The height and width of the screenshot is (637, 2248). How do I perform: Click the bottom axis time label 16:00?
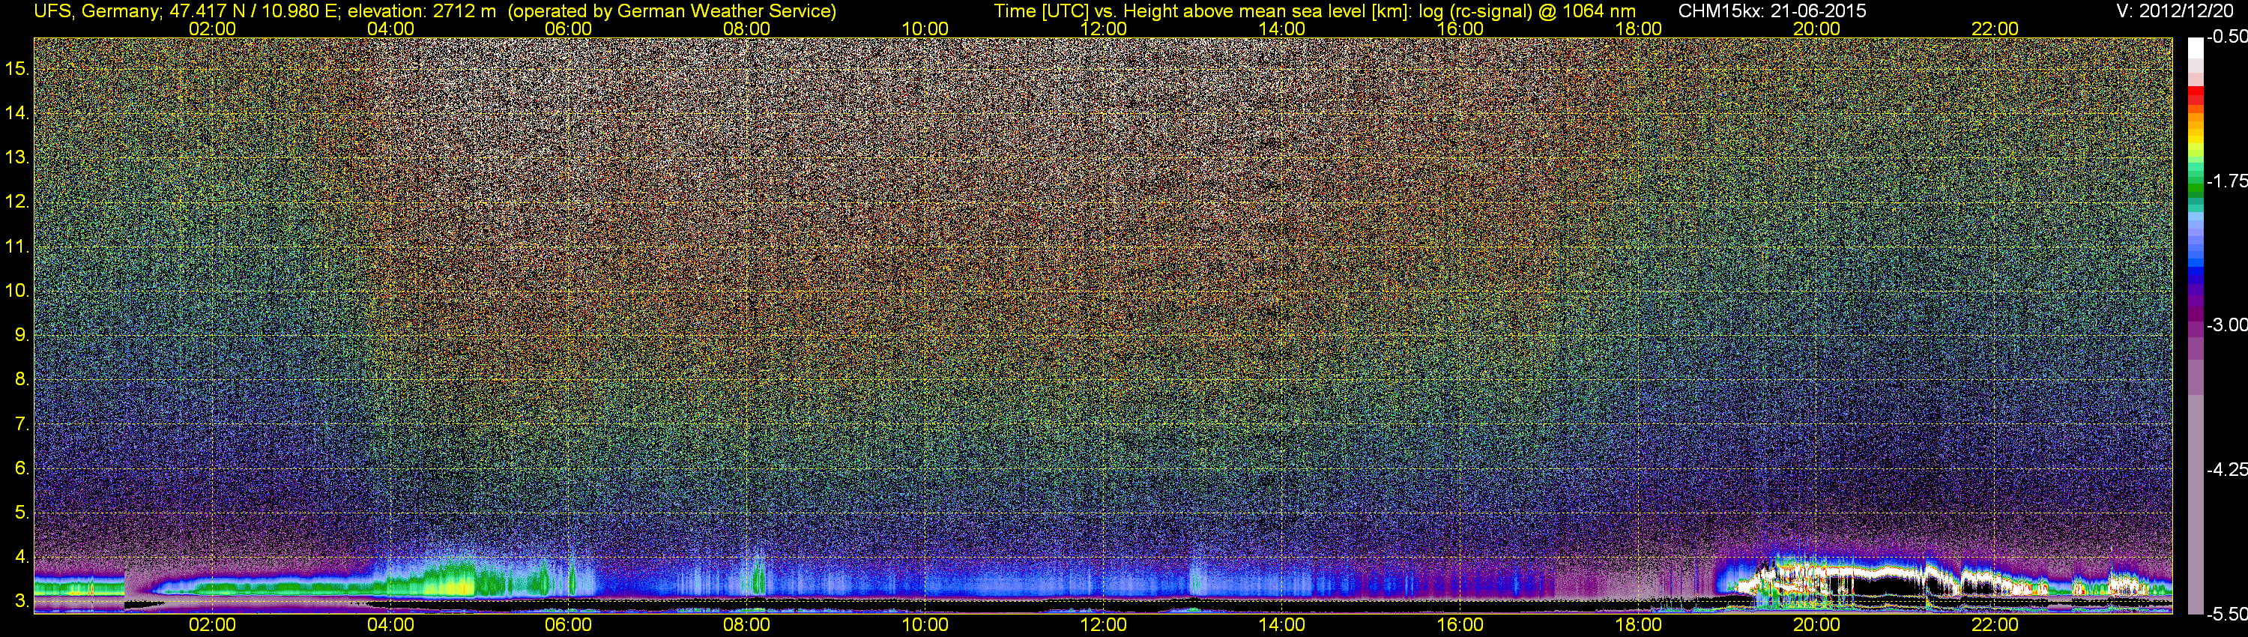1460,625
